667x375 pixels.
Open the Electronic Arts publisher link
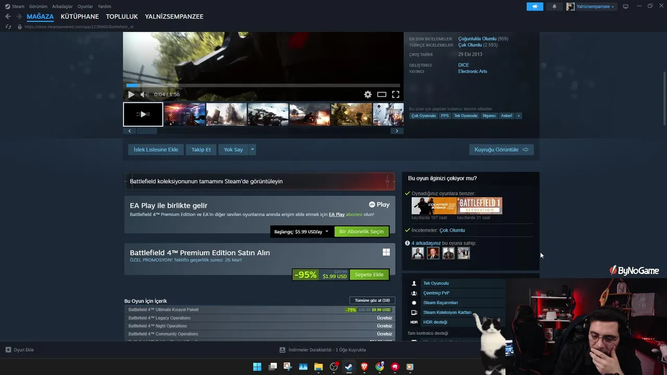pyautogui.click(x=473, y=71)
